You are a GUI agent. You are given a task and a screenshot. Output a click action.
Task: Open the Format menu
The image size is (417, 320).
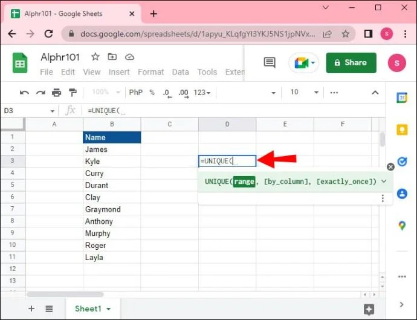point(151,72)
